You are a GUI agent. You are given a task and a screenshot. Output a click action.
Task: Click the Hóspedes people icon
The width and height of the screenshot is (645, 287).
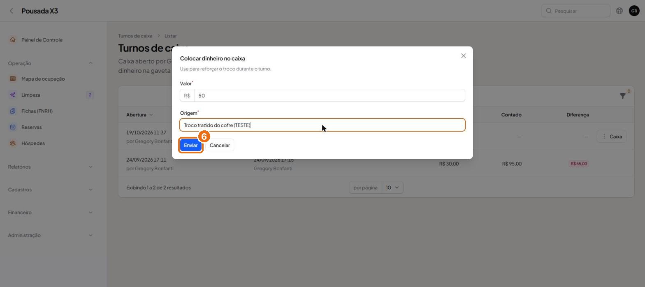pos(13,143)
